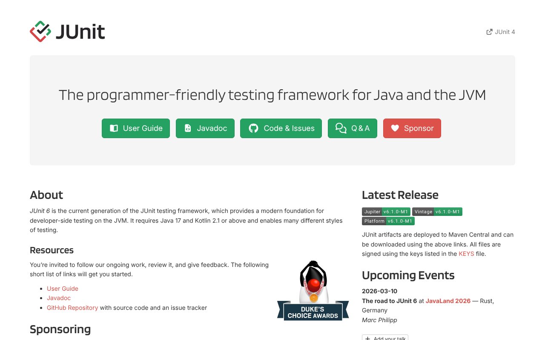Click the heart icon on Sponsor button
This screenshot has width=545, height=340.
point(395,128)
